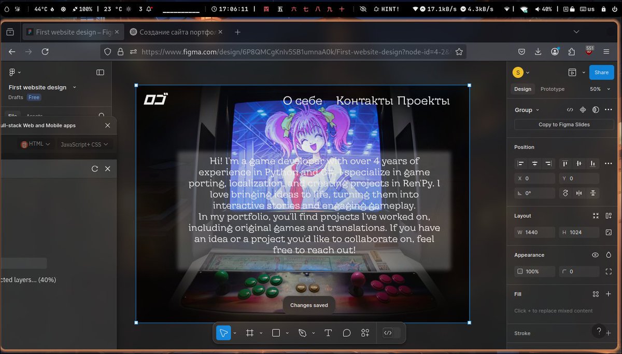Align top in Position section
This screenshot has height=354, width=622.
point(565,164)
